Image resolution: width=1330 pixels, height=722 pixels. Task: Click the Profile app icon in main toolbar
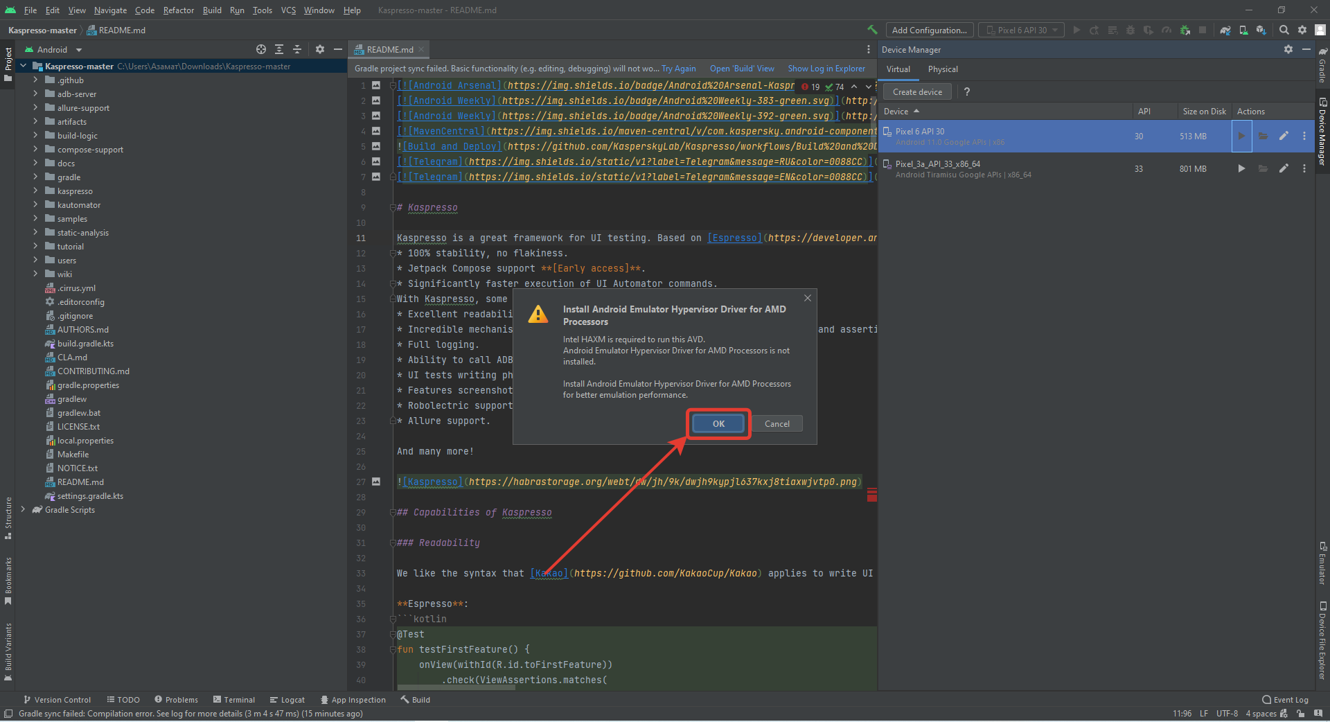click(1167, 30)
